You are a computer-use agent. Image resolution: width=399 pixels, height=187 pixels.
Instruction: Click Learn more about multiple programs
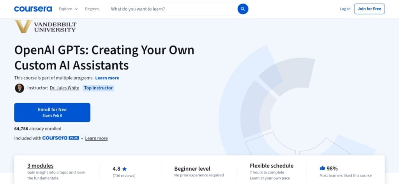click(x=107, y=78)
